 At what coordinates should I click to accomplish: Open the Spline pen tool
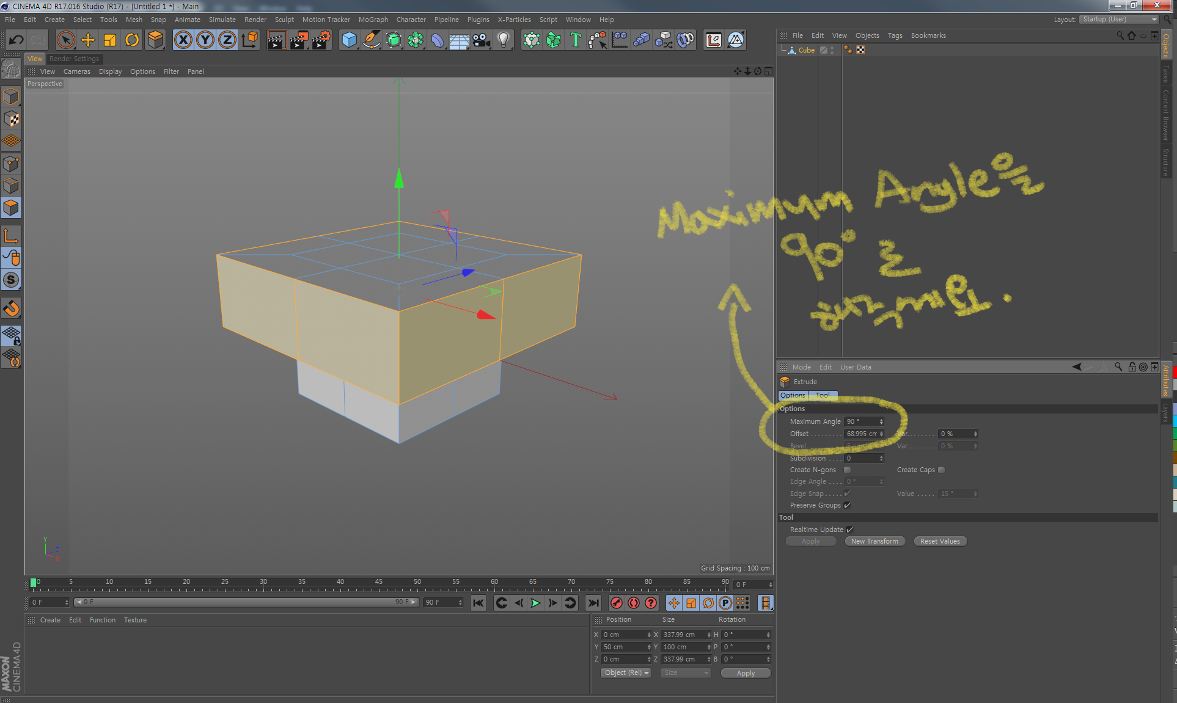[x=371, y=40]
